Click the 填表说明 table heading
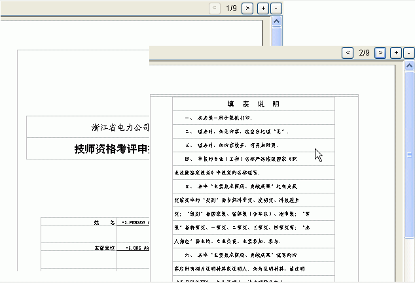The image size is (415, 283). point(253,104)
